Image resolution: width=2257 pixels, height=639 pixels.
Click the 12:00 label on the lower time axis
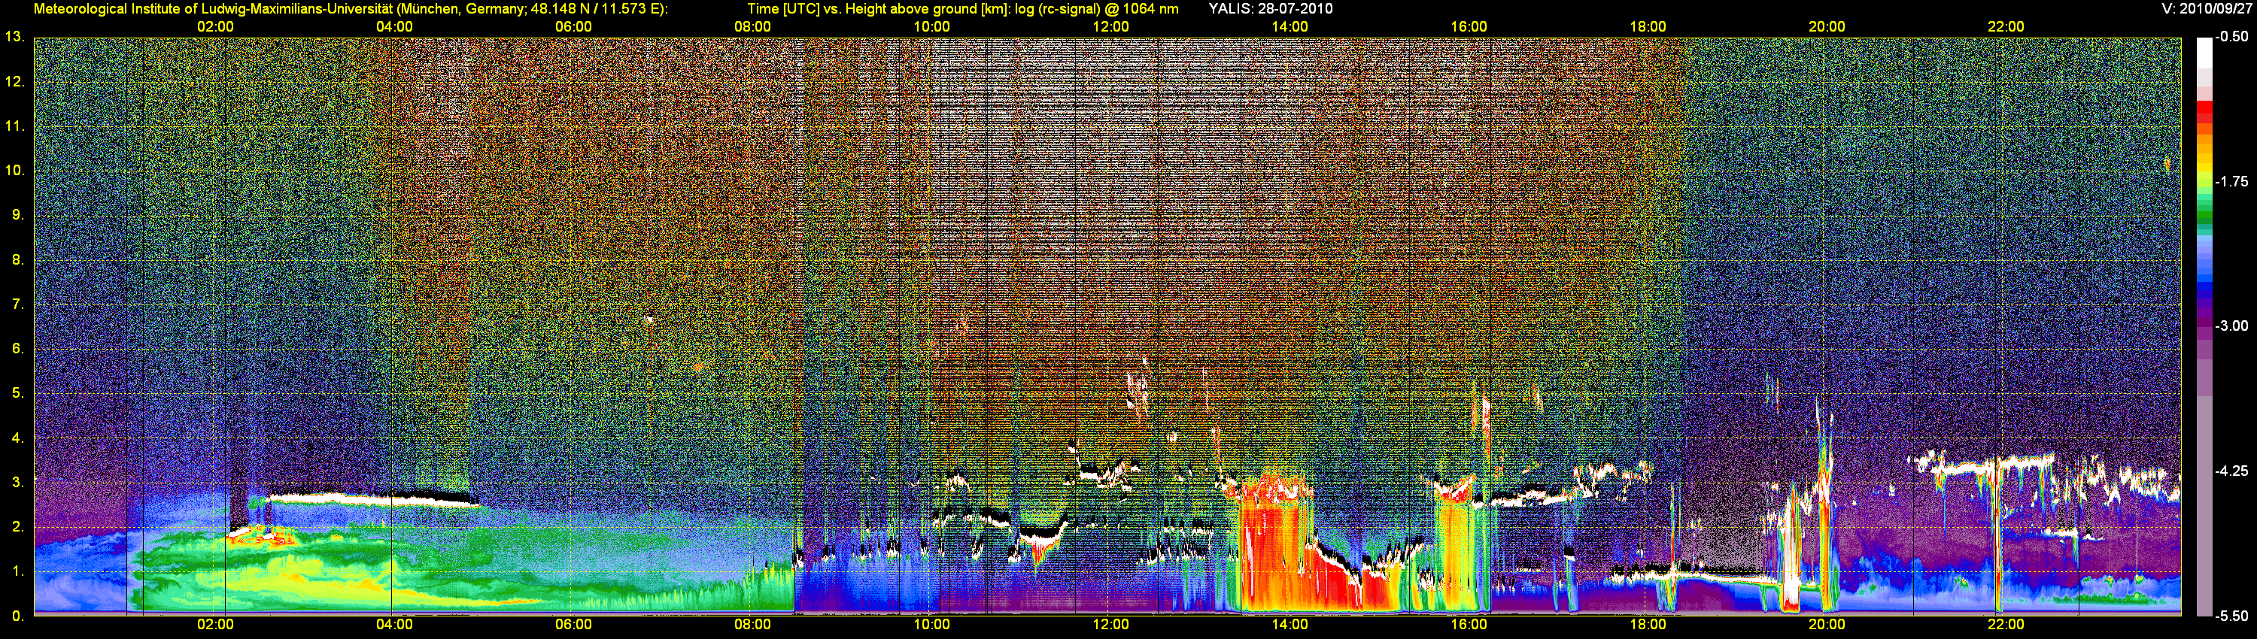coord(1111,625)
